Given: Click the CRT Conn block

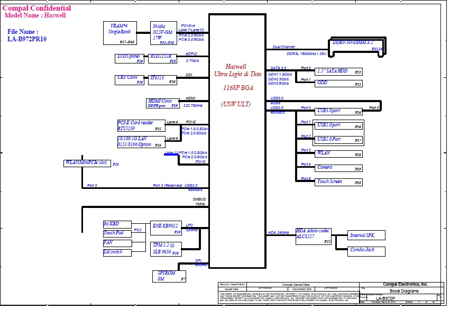Looking at the screenshot, I should [130, 80].
